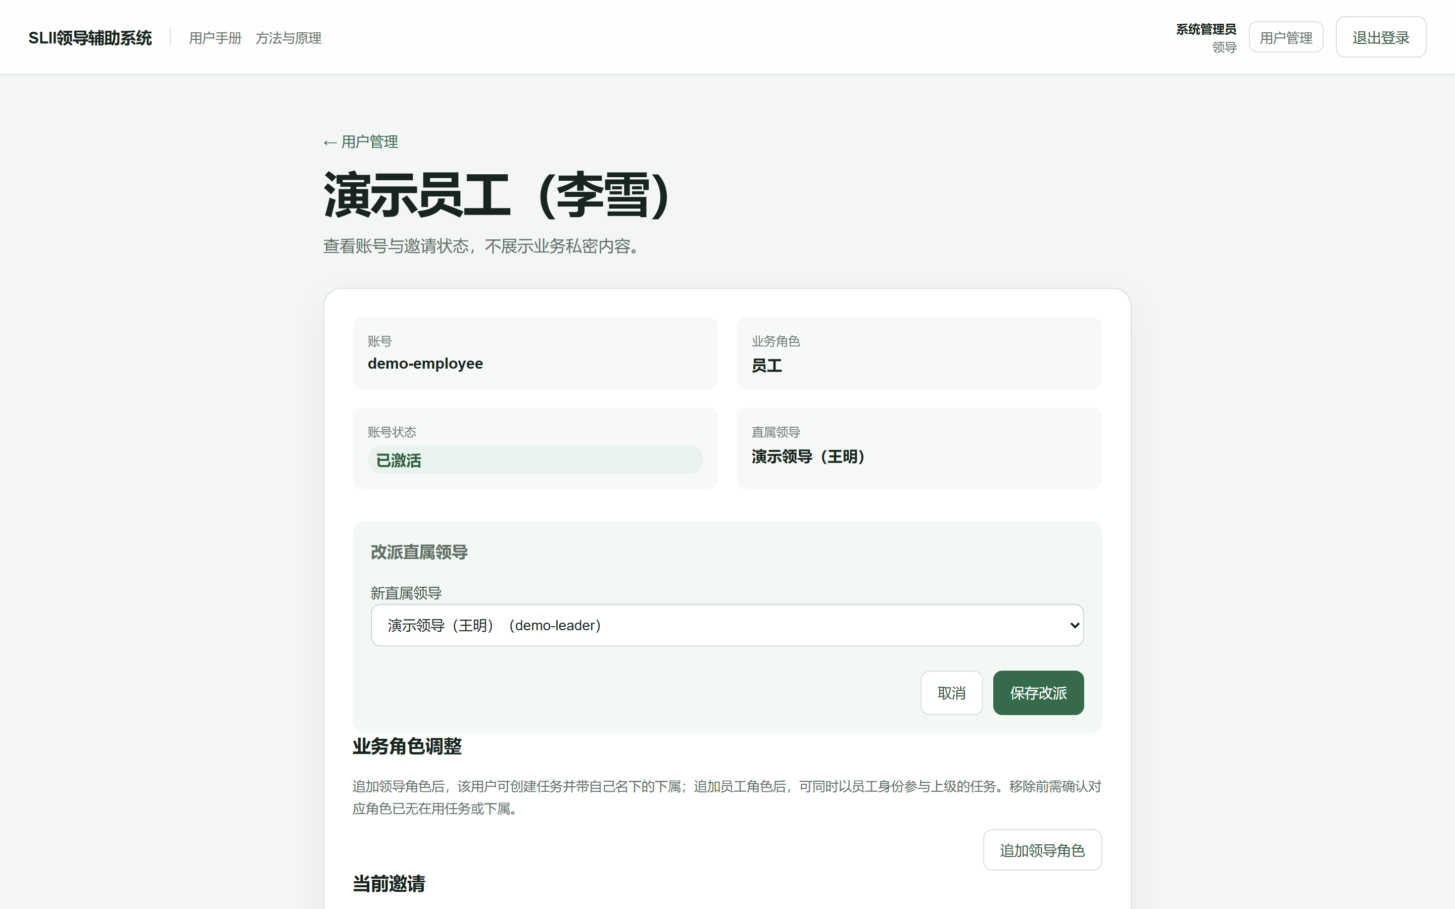Click the 演示员工（李雪） page heading

coord(497,195)
